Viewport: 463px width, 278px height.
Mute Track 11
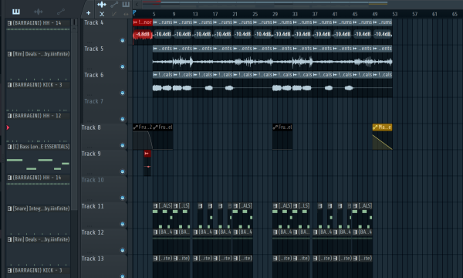pos(123,224)
